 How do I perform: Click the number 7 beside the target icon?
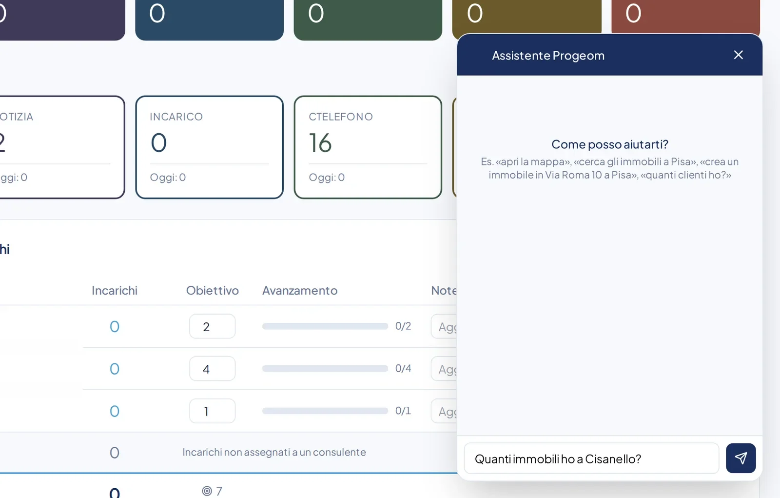pyautogui.click(x=219, y=491)
